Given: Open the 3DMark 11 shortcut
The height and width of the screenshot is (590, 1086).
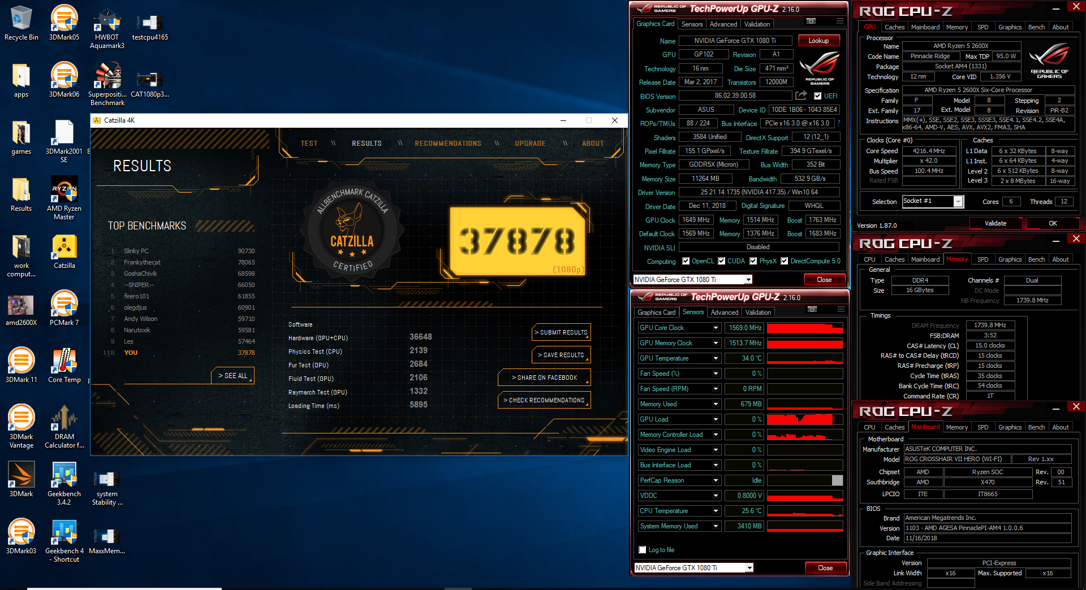Looking at the screenshot, I should pos(21,366).
